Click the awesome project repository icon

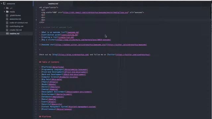(x=4, y=4)
